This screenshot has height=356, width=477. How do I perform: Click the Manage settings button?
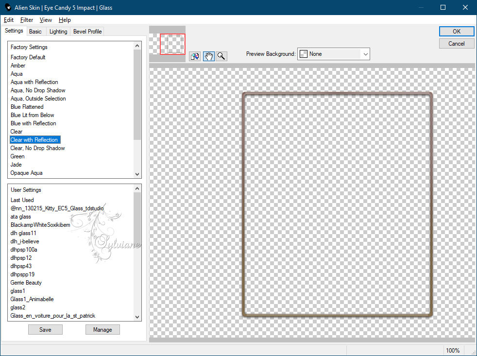coord(102,329)
